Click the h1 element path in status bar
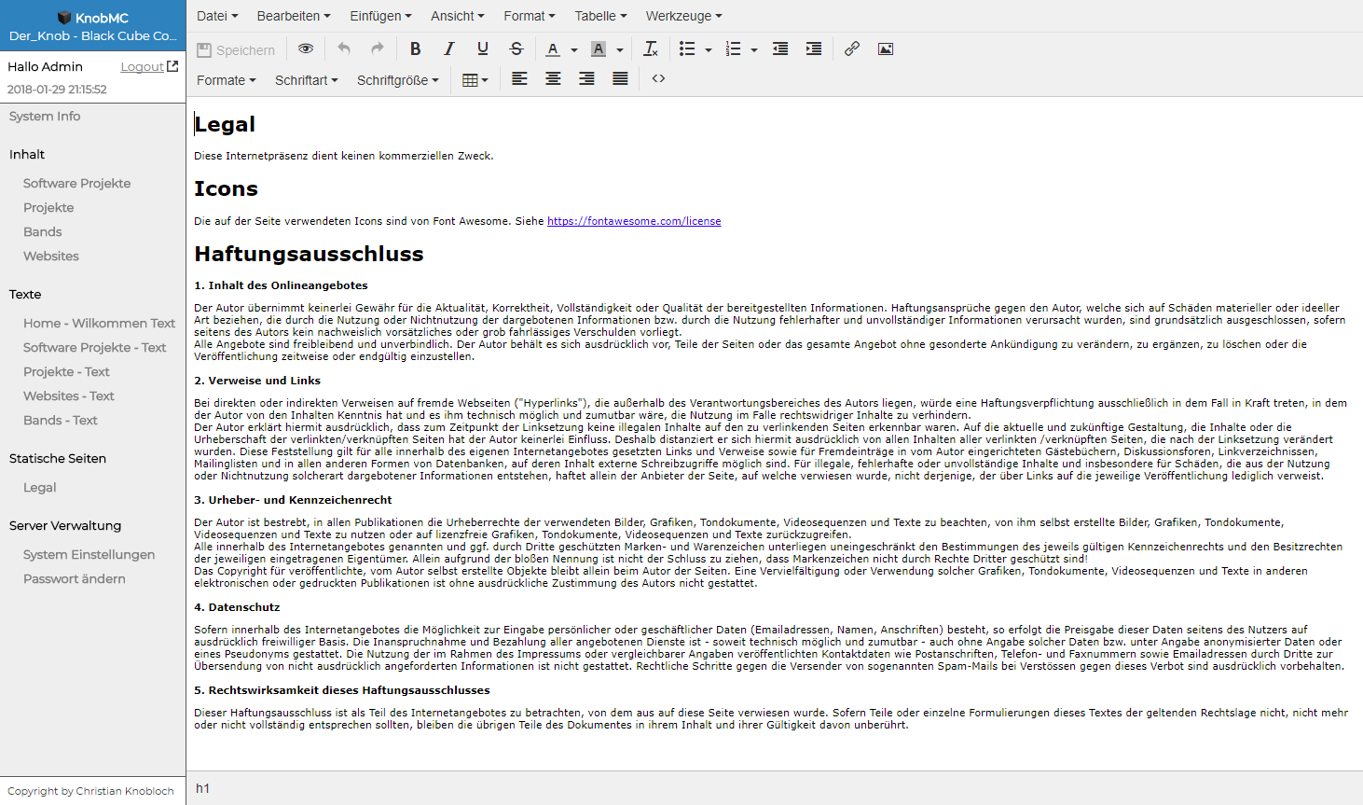Viewport: 1363px width, 805px height. [202, 788]
